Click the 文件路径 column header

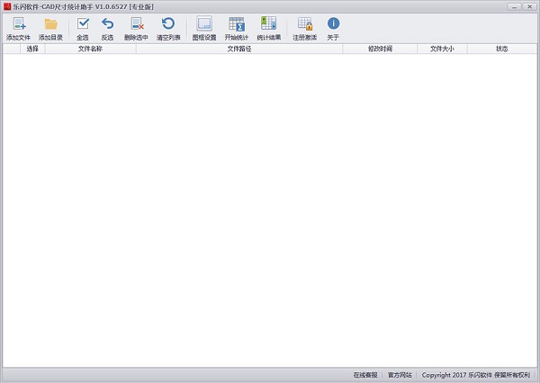[238, 49]
